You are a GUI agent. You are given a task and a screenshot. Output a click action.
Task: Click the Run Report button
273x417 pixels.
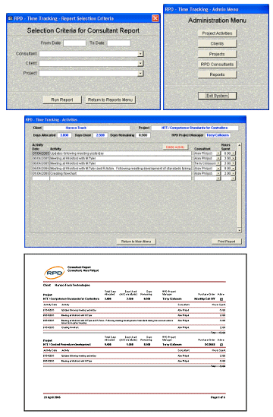(62, 100)
